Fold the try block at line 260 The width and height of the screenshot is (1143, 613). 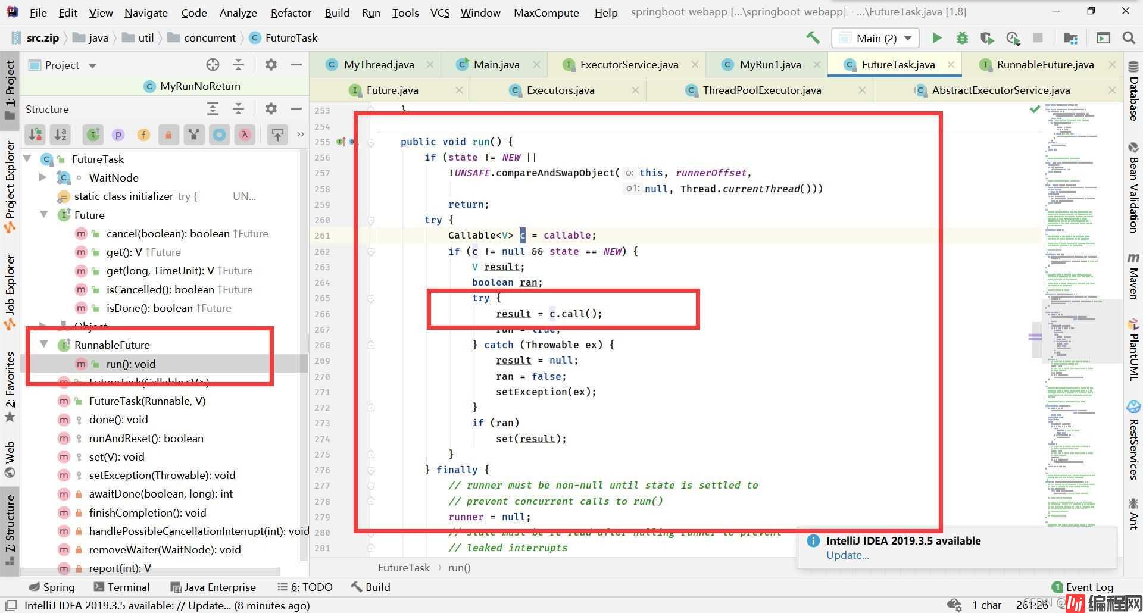(371, 220)
